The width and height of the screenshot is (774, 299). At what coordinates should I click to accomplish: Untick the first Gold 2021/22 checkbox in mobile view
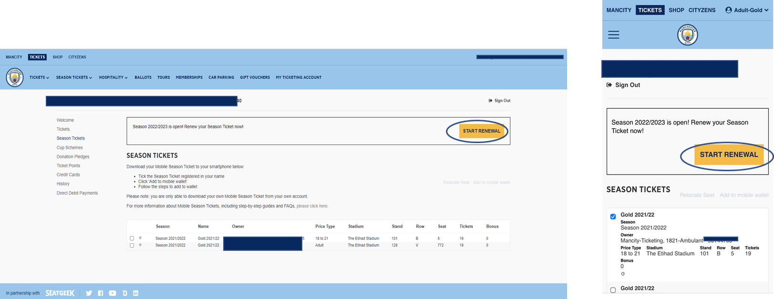(x=613, y=217)
